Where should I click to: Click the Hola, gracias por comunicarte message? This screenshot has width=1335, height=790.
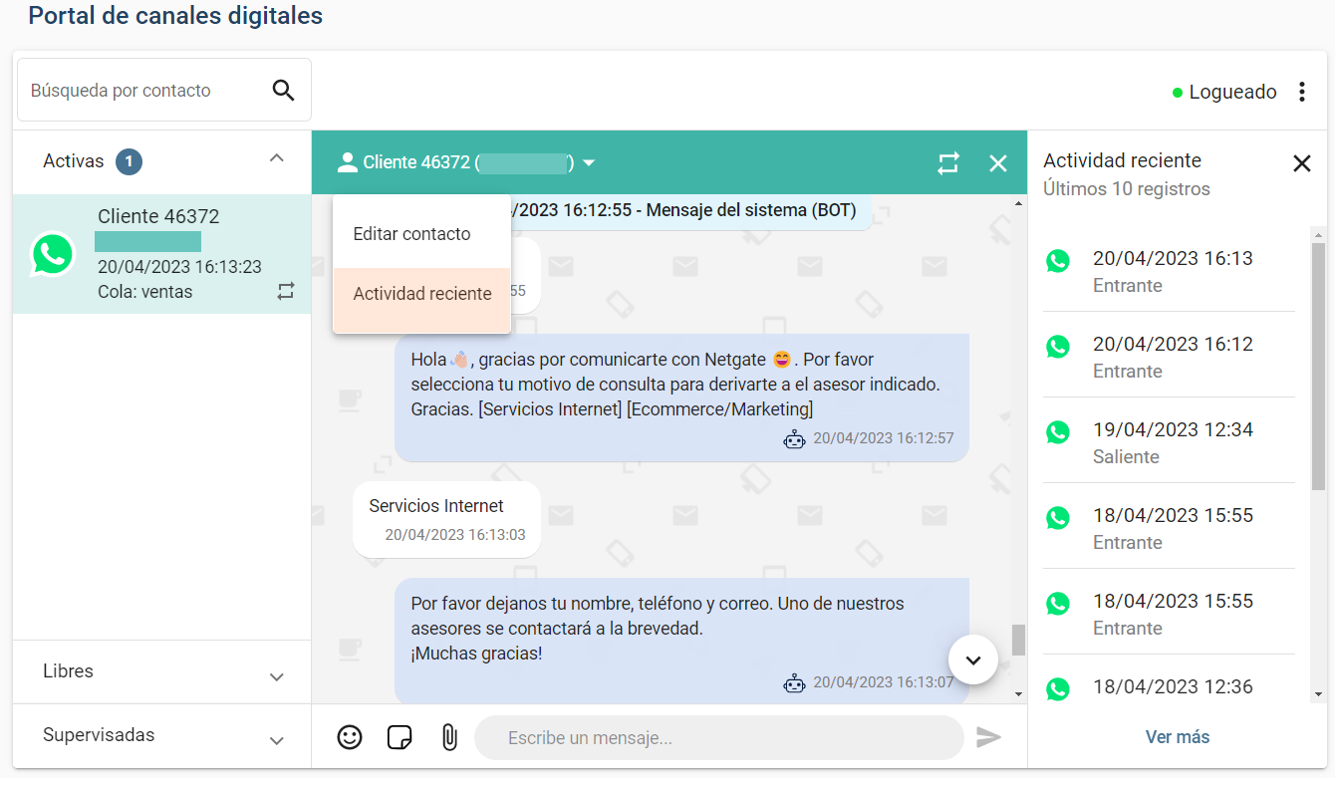click(x=681, y=397)
